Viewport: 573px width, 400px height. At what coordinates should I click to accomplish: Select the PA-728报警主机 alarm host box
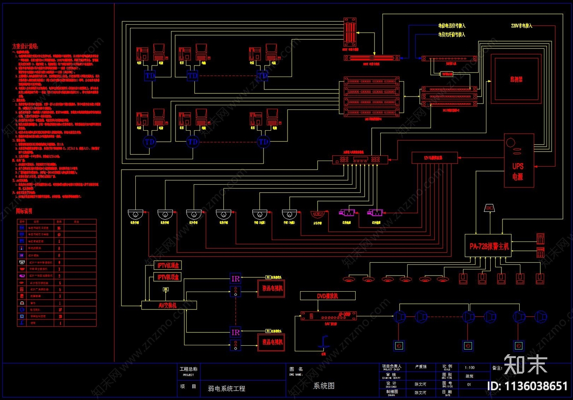click(x=488, y=246)
